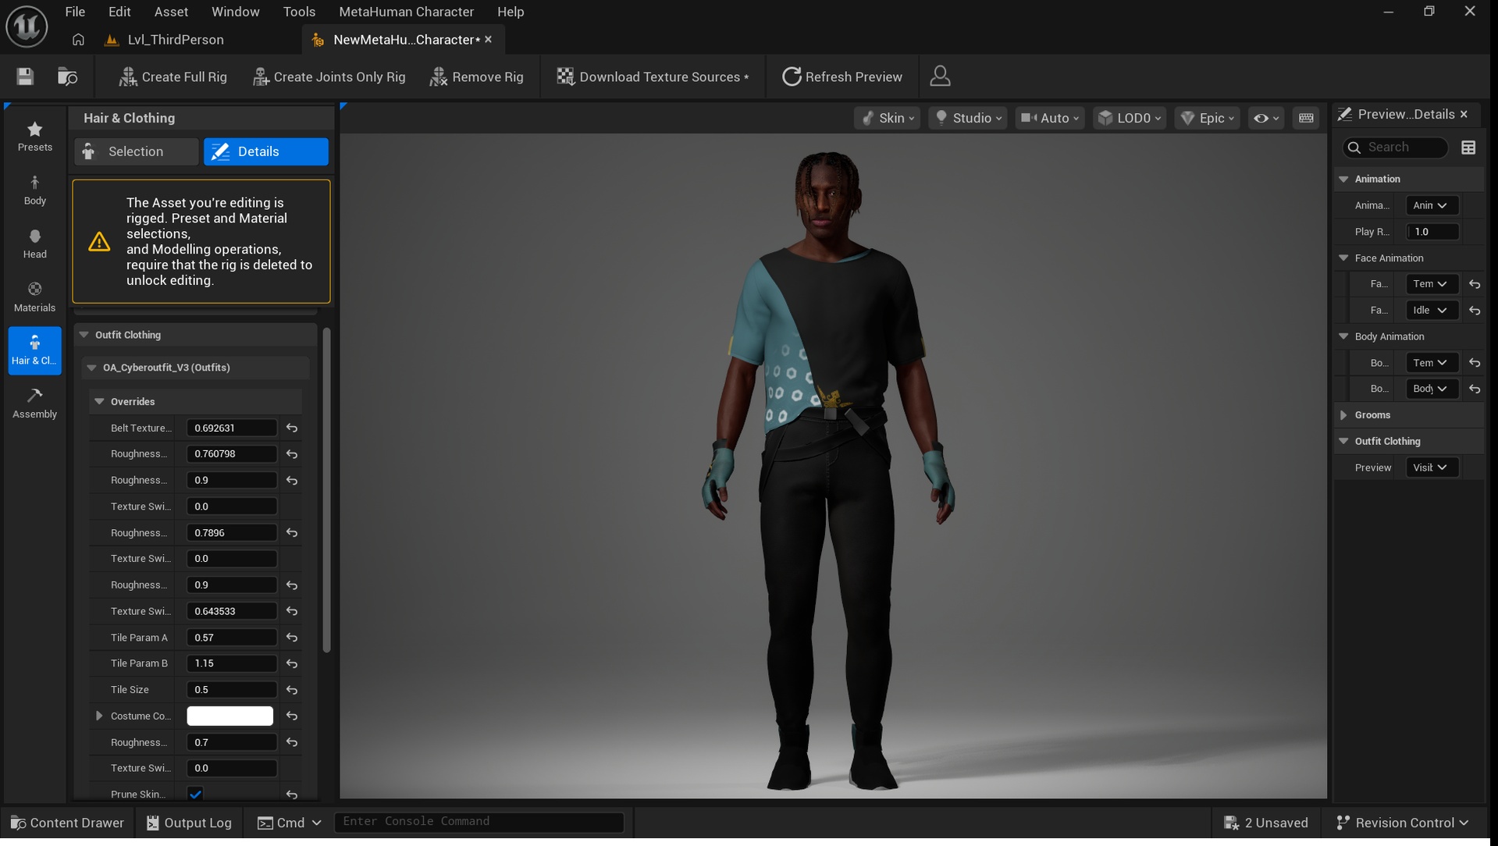Open the Content Drawer

click(x=68, y=823)
